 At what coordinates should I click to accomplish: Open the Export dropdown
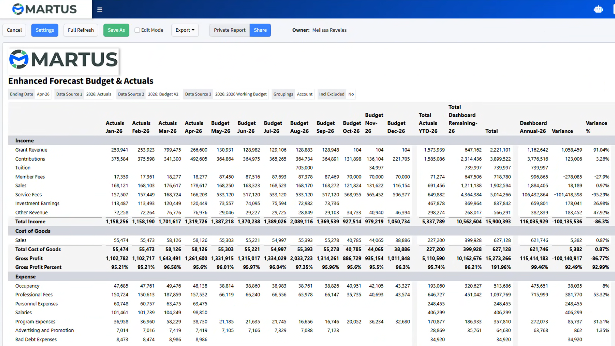coord(185,30)
